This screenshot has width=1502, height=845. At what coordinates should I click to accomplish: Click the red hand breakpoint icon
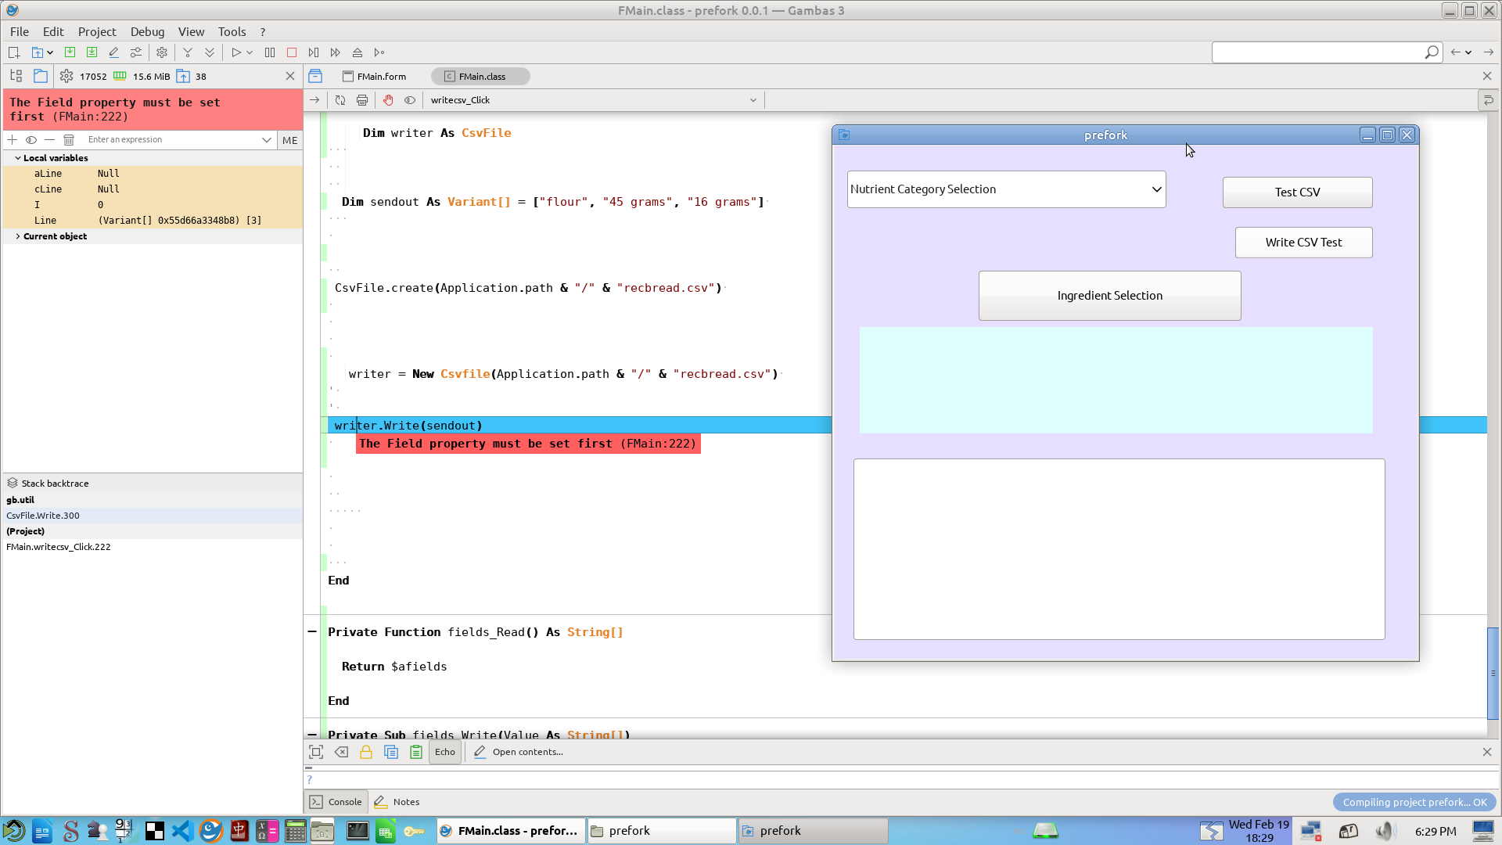[x=388, y=100]
